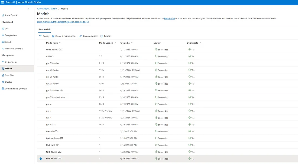Open the app launcher waffle icon
This screenshot has height=164, width=298.
pos(2,2)
